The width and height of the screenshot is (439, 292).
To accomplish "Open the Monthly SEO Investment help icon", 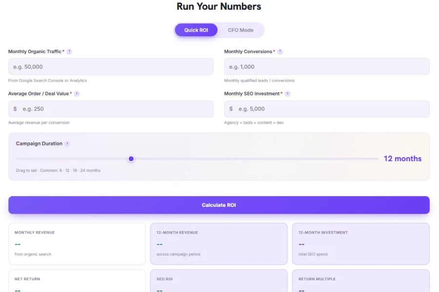I will [x=287, y=94].
